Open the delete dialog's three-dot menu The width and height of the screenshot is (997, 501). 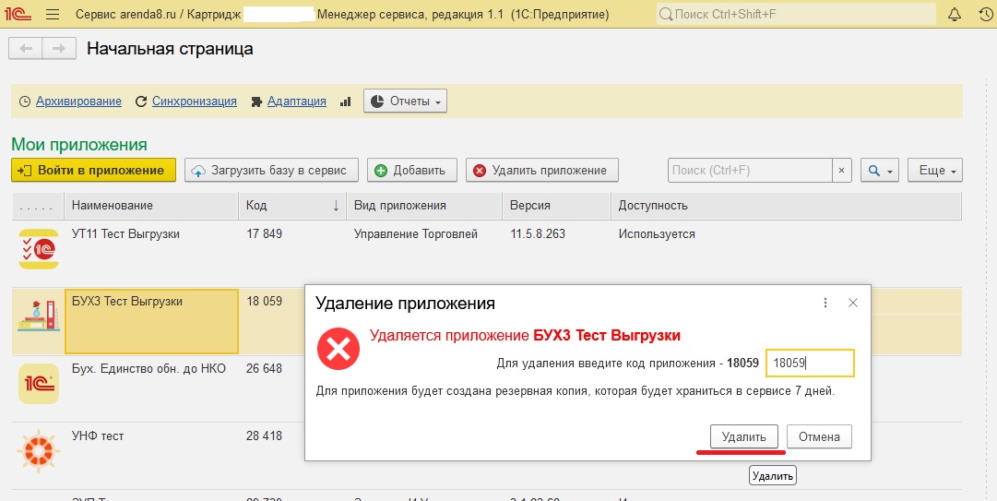coord(825,303)
